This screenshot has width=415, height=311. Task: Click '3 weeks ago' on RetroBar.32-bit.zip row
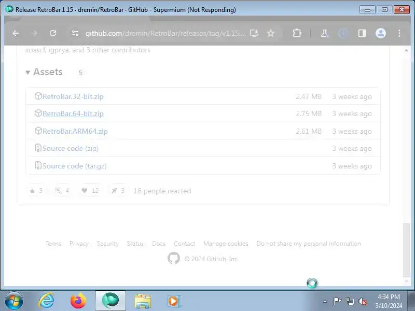352,96
